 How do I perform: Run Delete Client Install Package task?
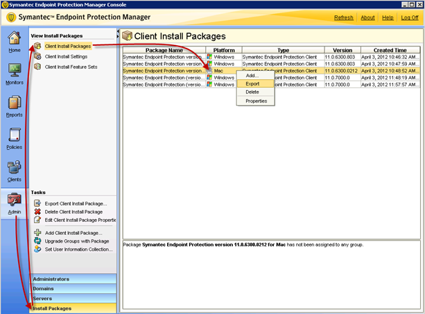[73, 211]
